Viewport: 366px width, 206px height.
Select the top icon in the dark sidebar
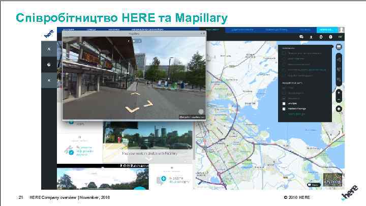point(49,49)
